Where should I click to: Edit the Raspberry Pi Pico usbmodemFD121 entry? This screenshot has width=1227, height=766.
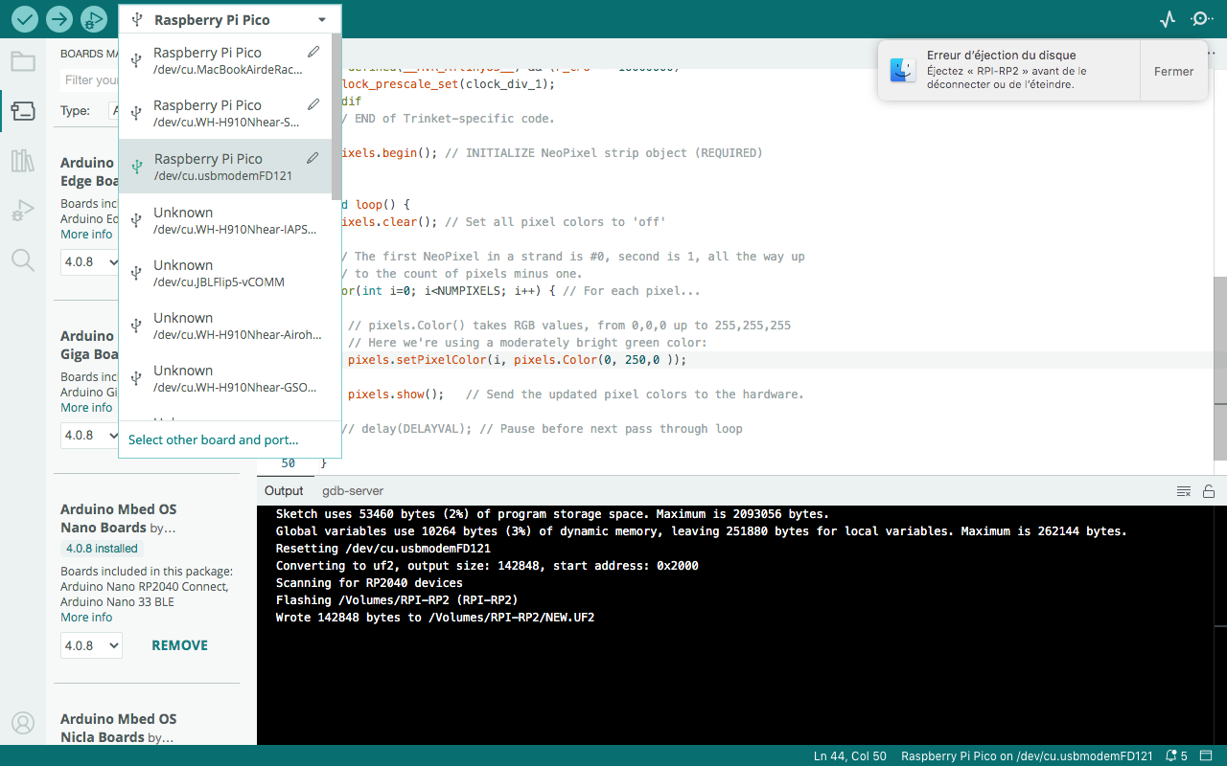coord(313,158)
